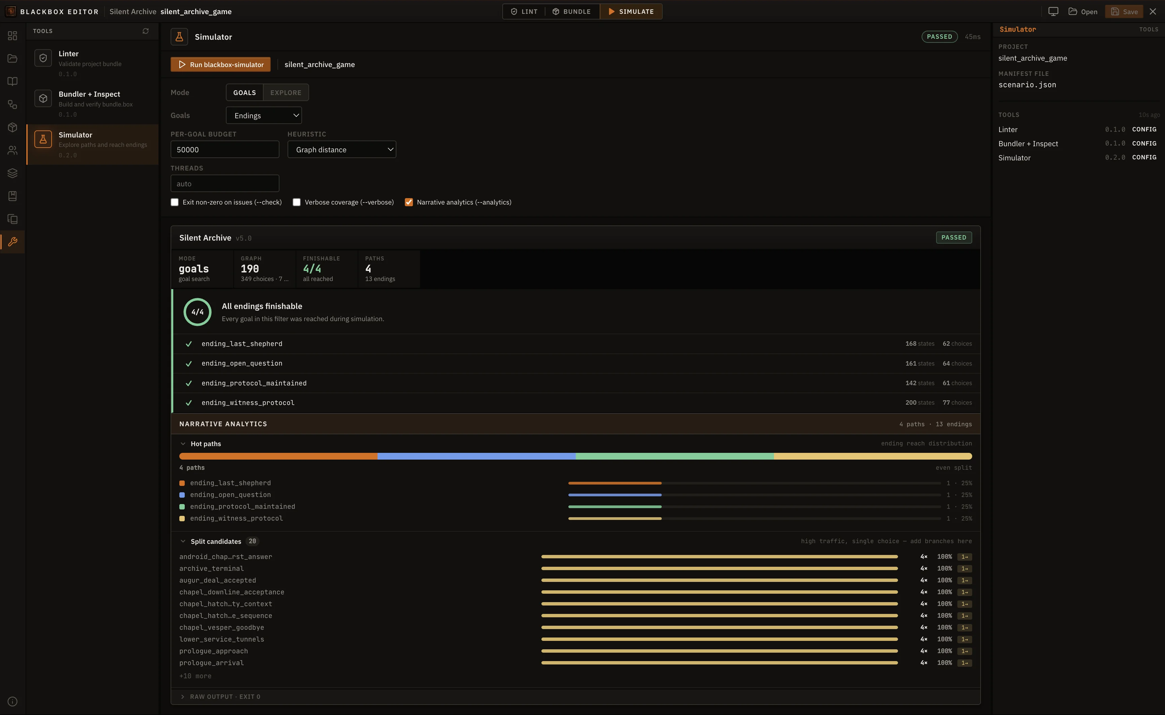
Task: Open the stacked layers icon in sidebar
Action: point(13,173)
